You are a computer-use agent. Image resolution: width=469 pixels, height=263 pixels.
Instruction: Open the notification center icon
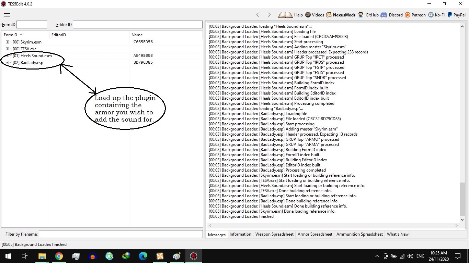click(458, 256)
